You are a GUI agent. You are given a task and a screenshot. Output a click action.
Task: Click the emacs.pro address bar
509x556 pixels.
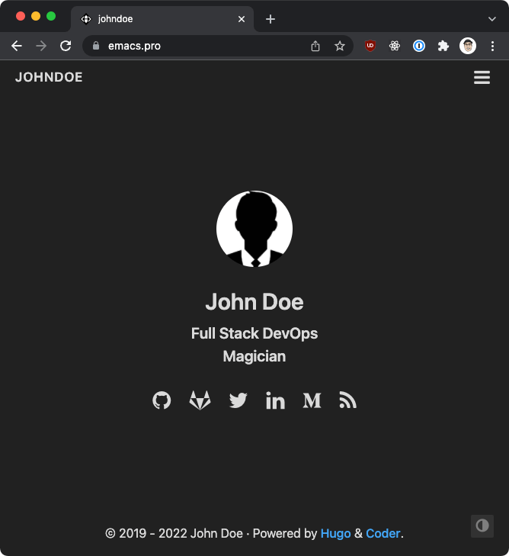(198, 46)
